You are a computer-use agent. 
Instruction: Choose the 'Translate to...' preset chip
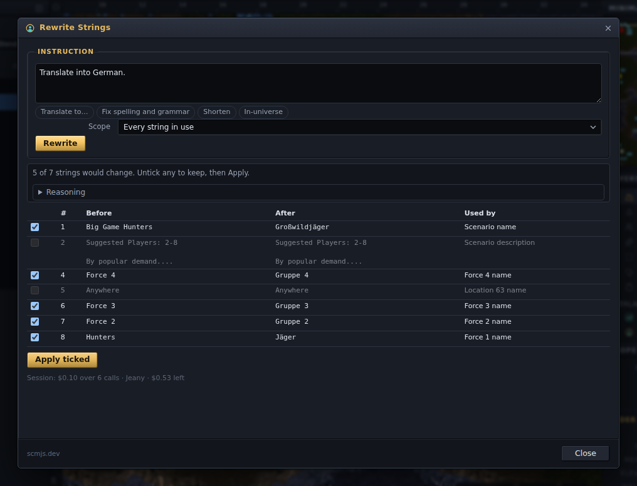[65, 112]
